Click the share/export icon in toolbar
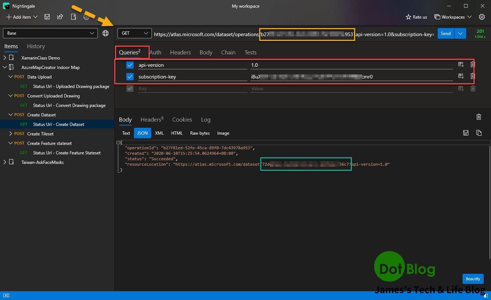This screenshot has width=491, height=300. coord(60,17)
